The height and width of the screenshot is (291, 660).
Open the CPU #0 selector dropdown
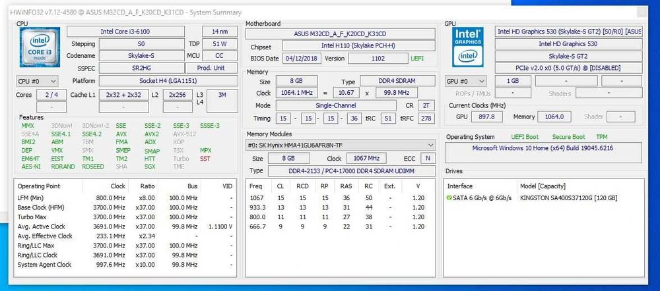pos(37,81)
